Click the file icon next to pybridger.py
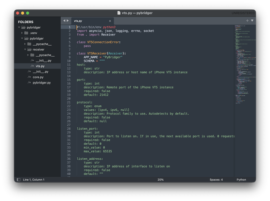 (29, 83)
